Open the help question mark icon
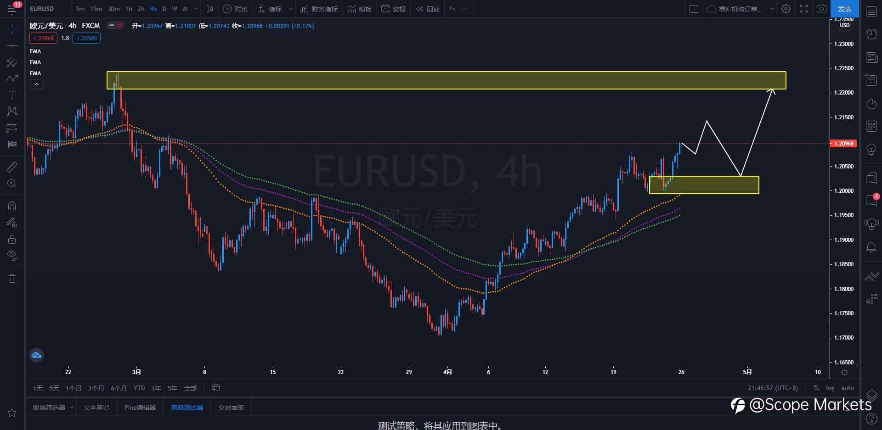This screenshot has width=882, height=430. click(871, 419)
